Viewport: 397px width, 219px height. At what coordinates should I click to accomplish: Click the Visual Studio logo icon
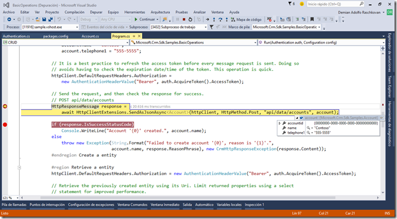7,5
